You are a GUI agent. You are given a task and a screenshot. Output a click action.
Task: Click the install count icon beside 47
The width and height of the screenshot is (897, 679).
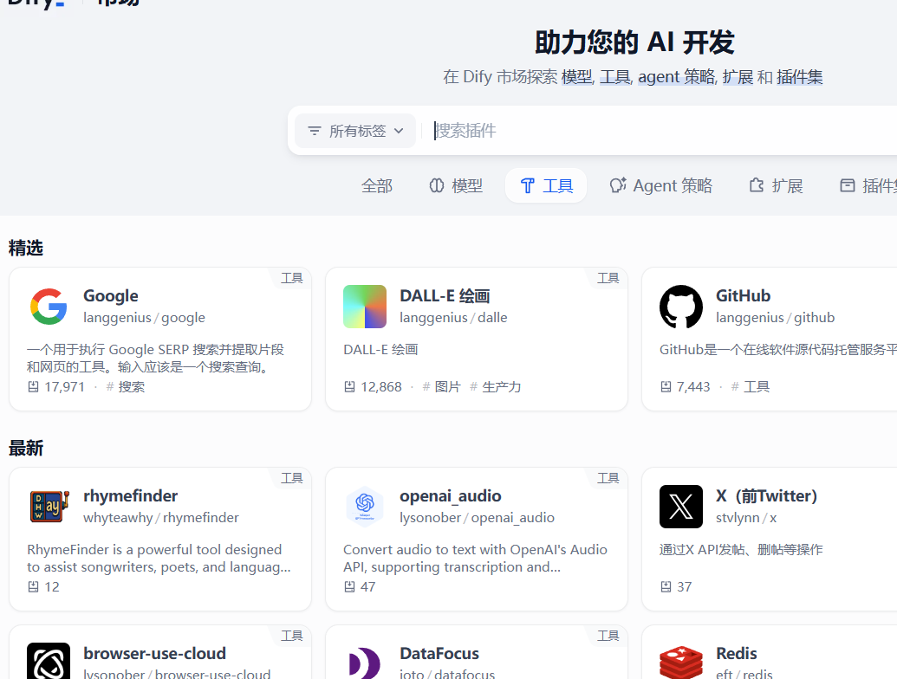(x=349, y=587)
